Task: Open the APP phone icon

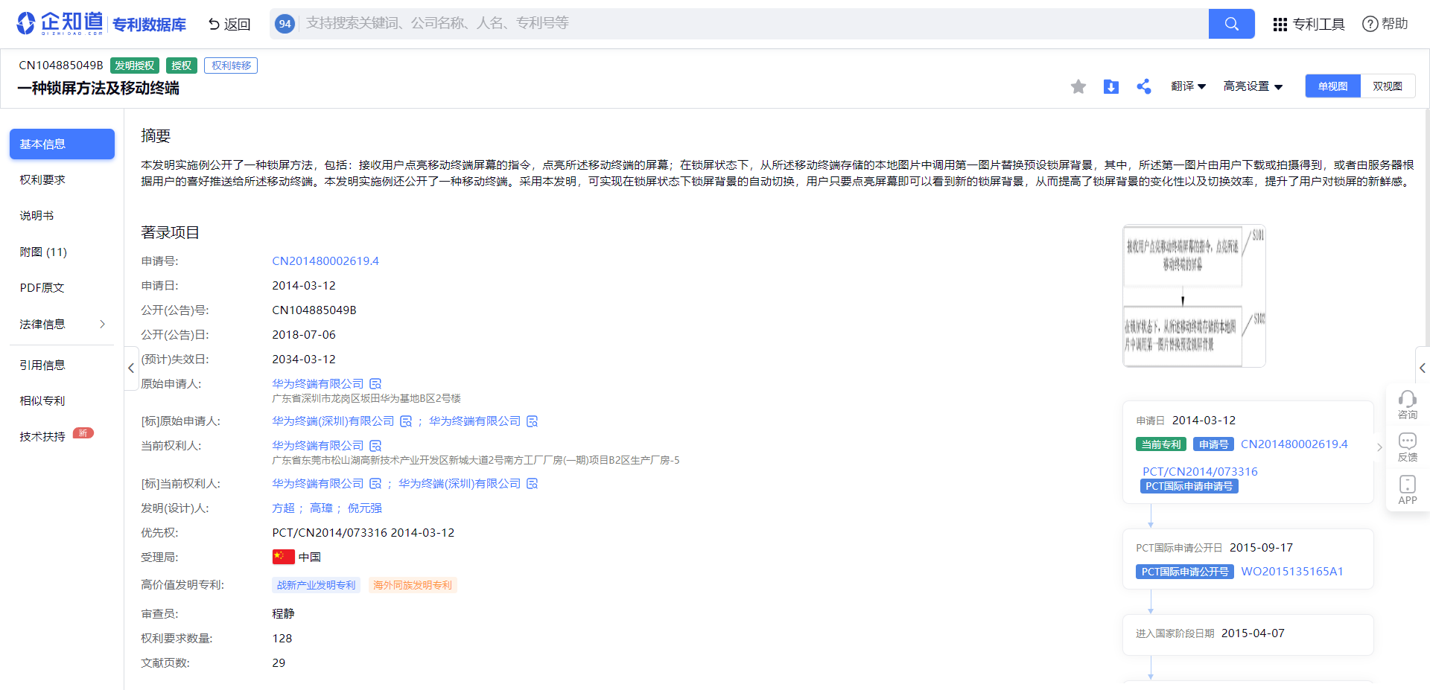Action: [x=1407, y=491]
